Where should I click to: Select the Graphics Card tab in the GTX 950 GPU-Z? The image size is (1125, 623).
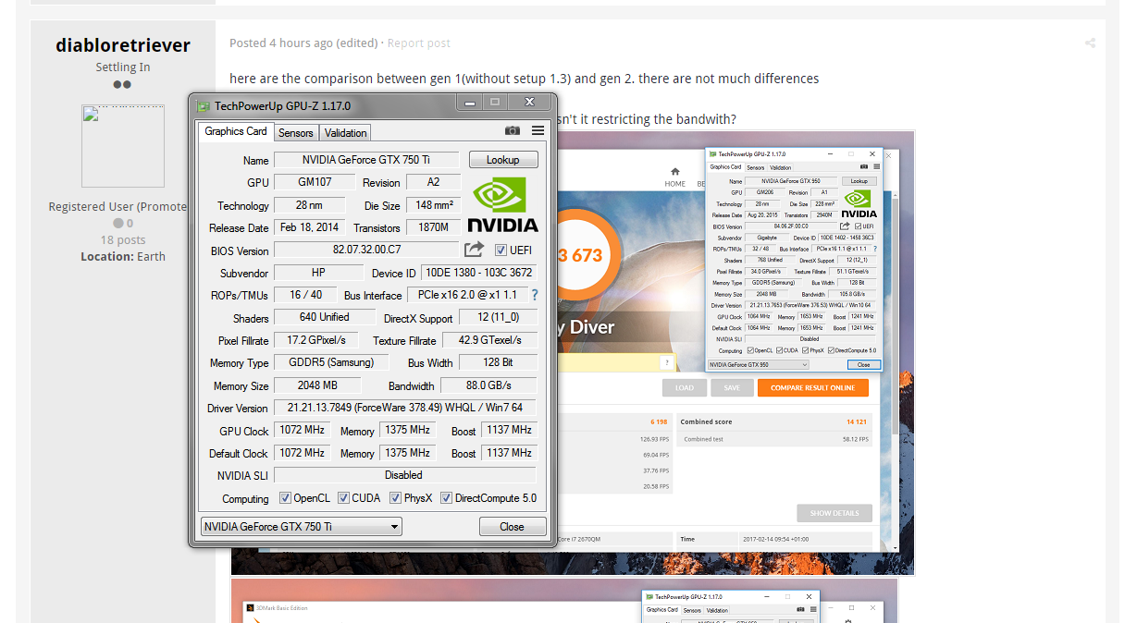[725, 167]
